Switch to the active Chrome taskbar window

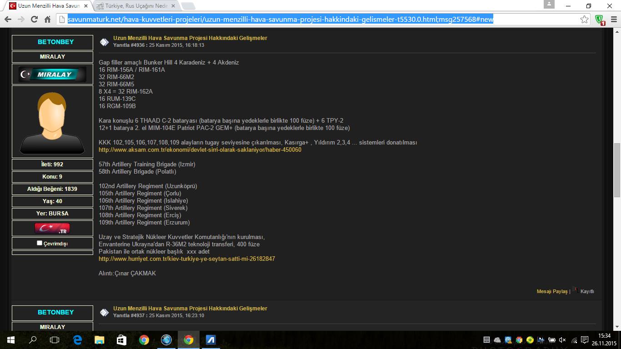(x=188, y=340)
